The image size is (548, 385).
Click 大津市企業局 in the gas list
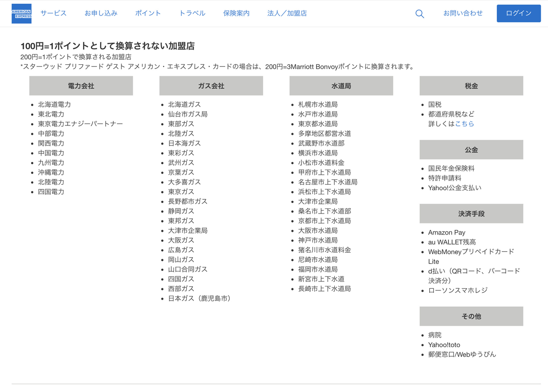pyautogui.click(x=188, y=230)
